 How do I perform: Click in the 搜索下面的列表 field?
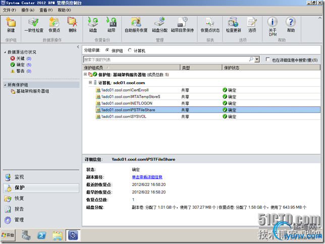pyautogui.click(x=166, y=59)
